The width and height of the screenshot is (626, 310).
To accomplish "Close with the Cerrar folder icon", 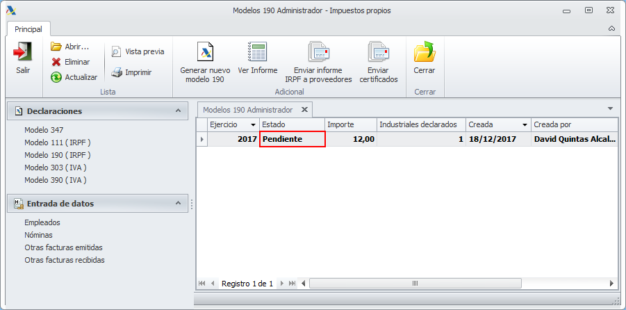I will point(425,52).
